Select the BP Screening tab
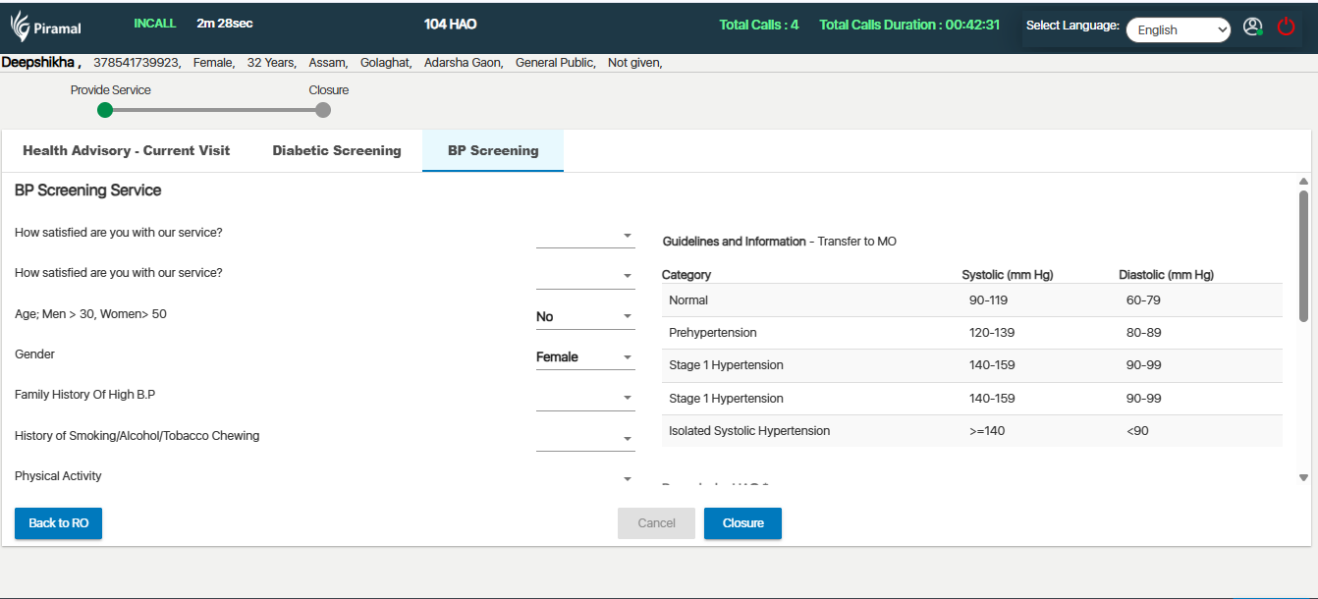Image resolution: width=1318 pixels, height=599 pixels. tap(493, 151)
